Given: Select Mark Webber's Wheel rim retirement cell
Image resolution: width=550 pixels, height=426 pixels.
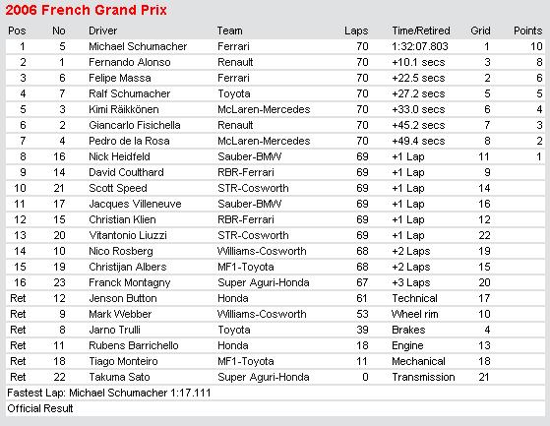Looking at the screenshot, I should coord(415,314).
